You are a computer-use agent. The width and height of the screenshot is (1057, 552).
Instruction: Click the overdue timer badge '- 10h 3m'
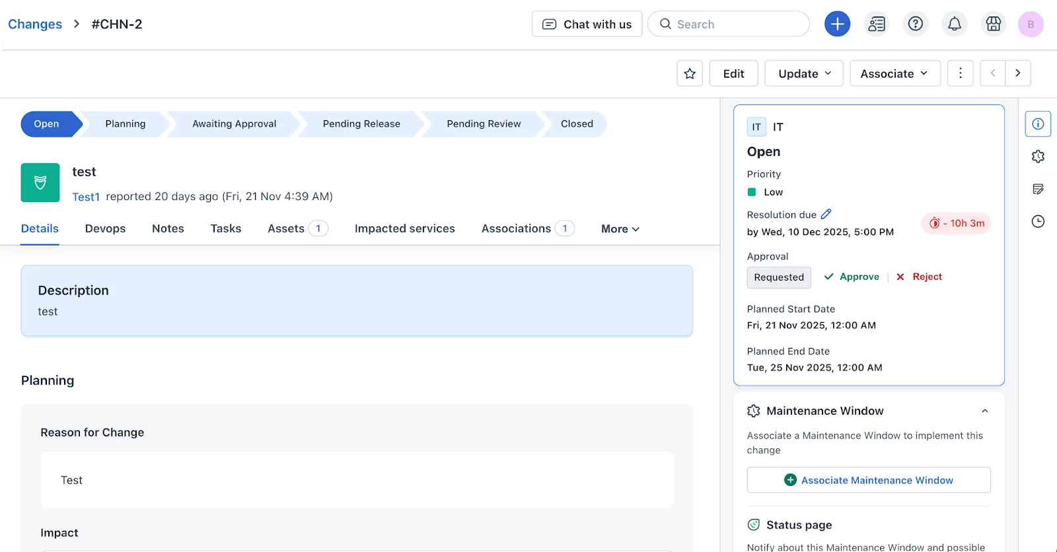click(956, 223)
